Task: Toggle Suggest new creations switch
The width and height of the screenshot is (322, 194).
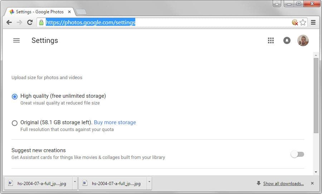Action: 297,154
